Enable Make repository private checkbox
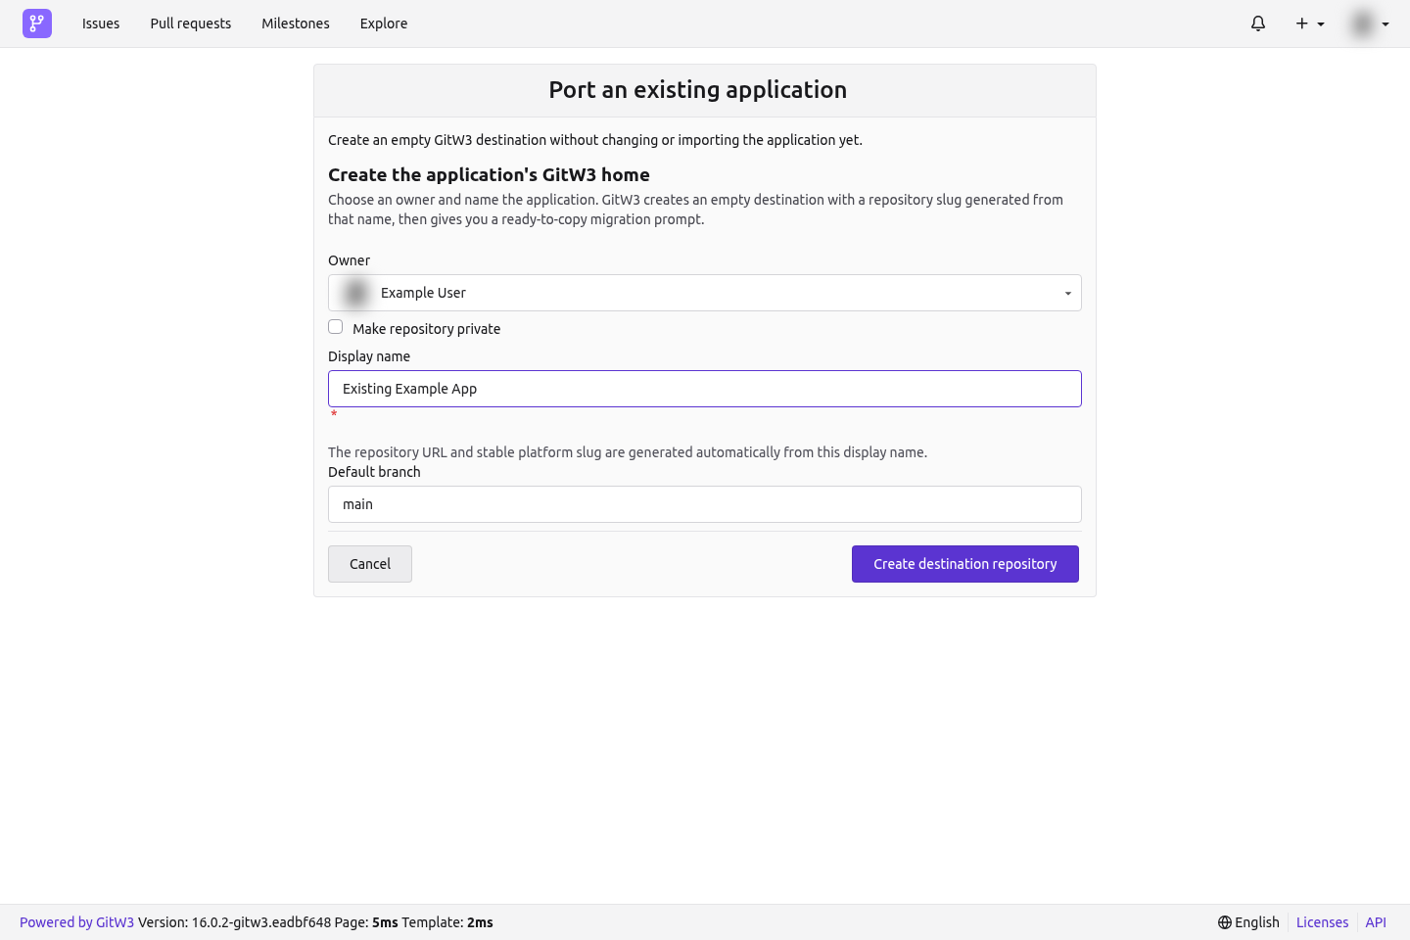The image size is (1410, 940). coord(336,327)
